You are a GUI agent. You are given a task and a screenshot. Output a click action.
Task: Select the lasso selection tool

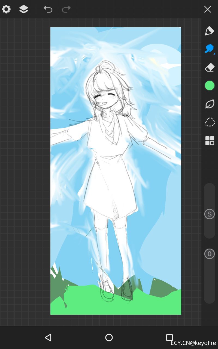[210, 122]
